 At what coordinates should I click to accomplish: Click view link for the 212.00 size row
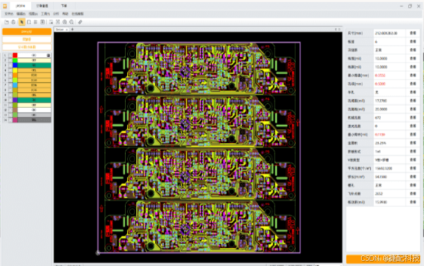(x=413, y=33)
